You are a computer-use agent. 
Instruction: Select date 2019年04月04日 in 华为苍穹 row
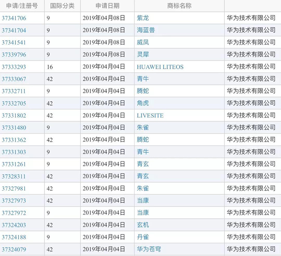(104, 249)
